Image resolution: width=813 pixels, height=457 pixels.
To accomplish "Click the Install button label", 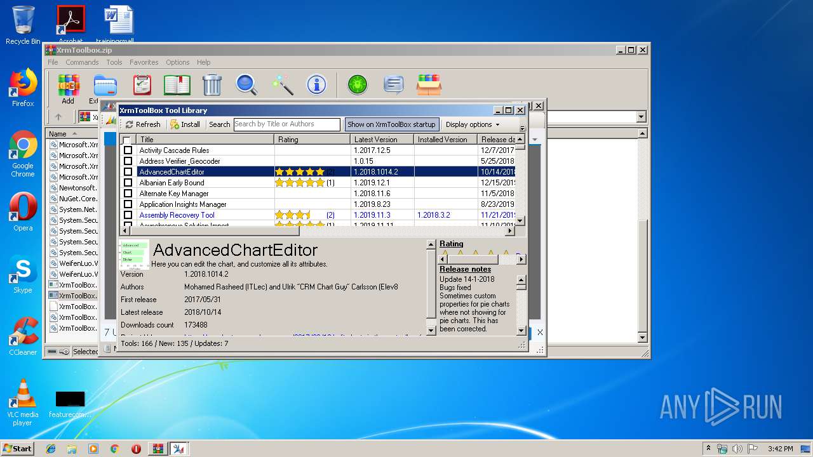I will click(191, 124).
